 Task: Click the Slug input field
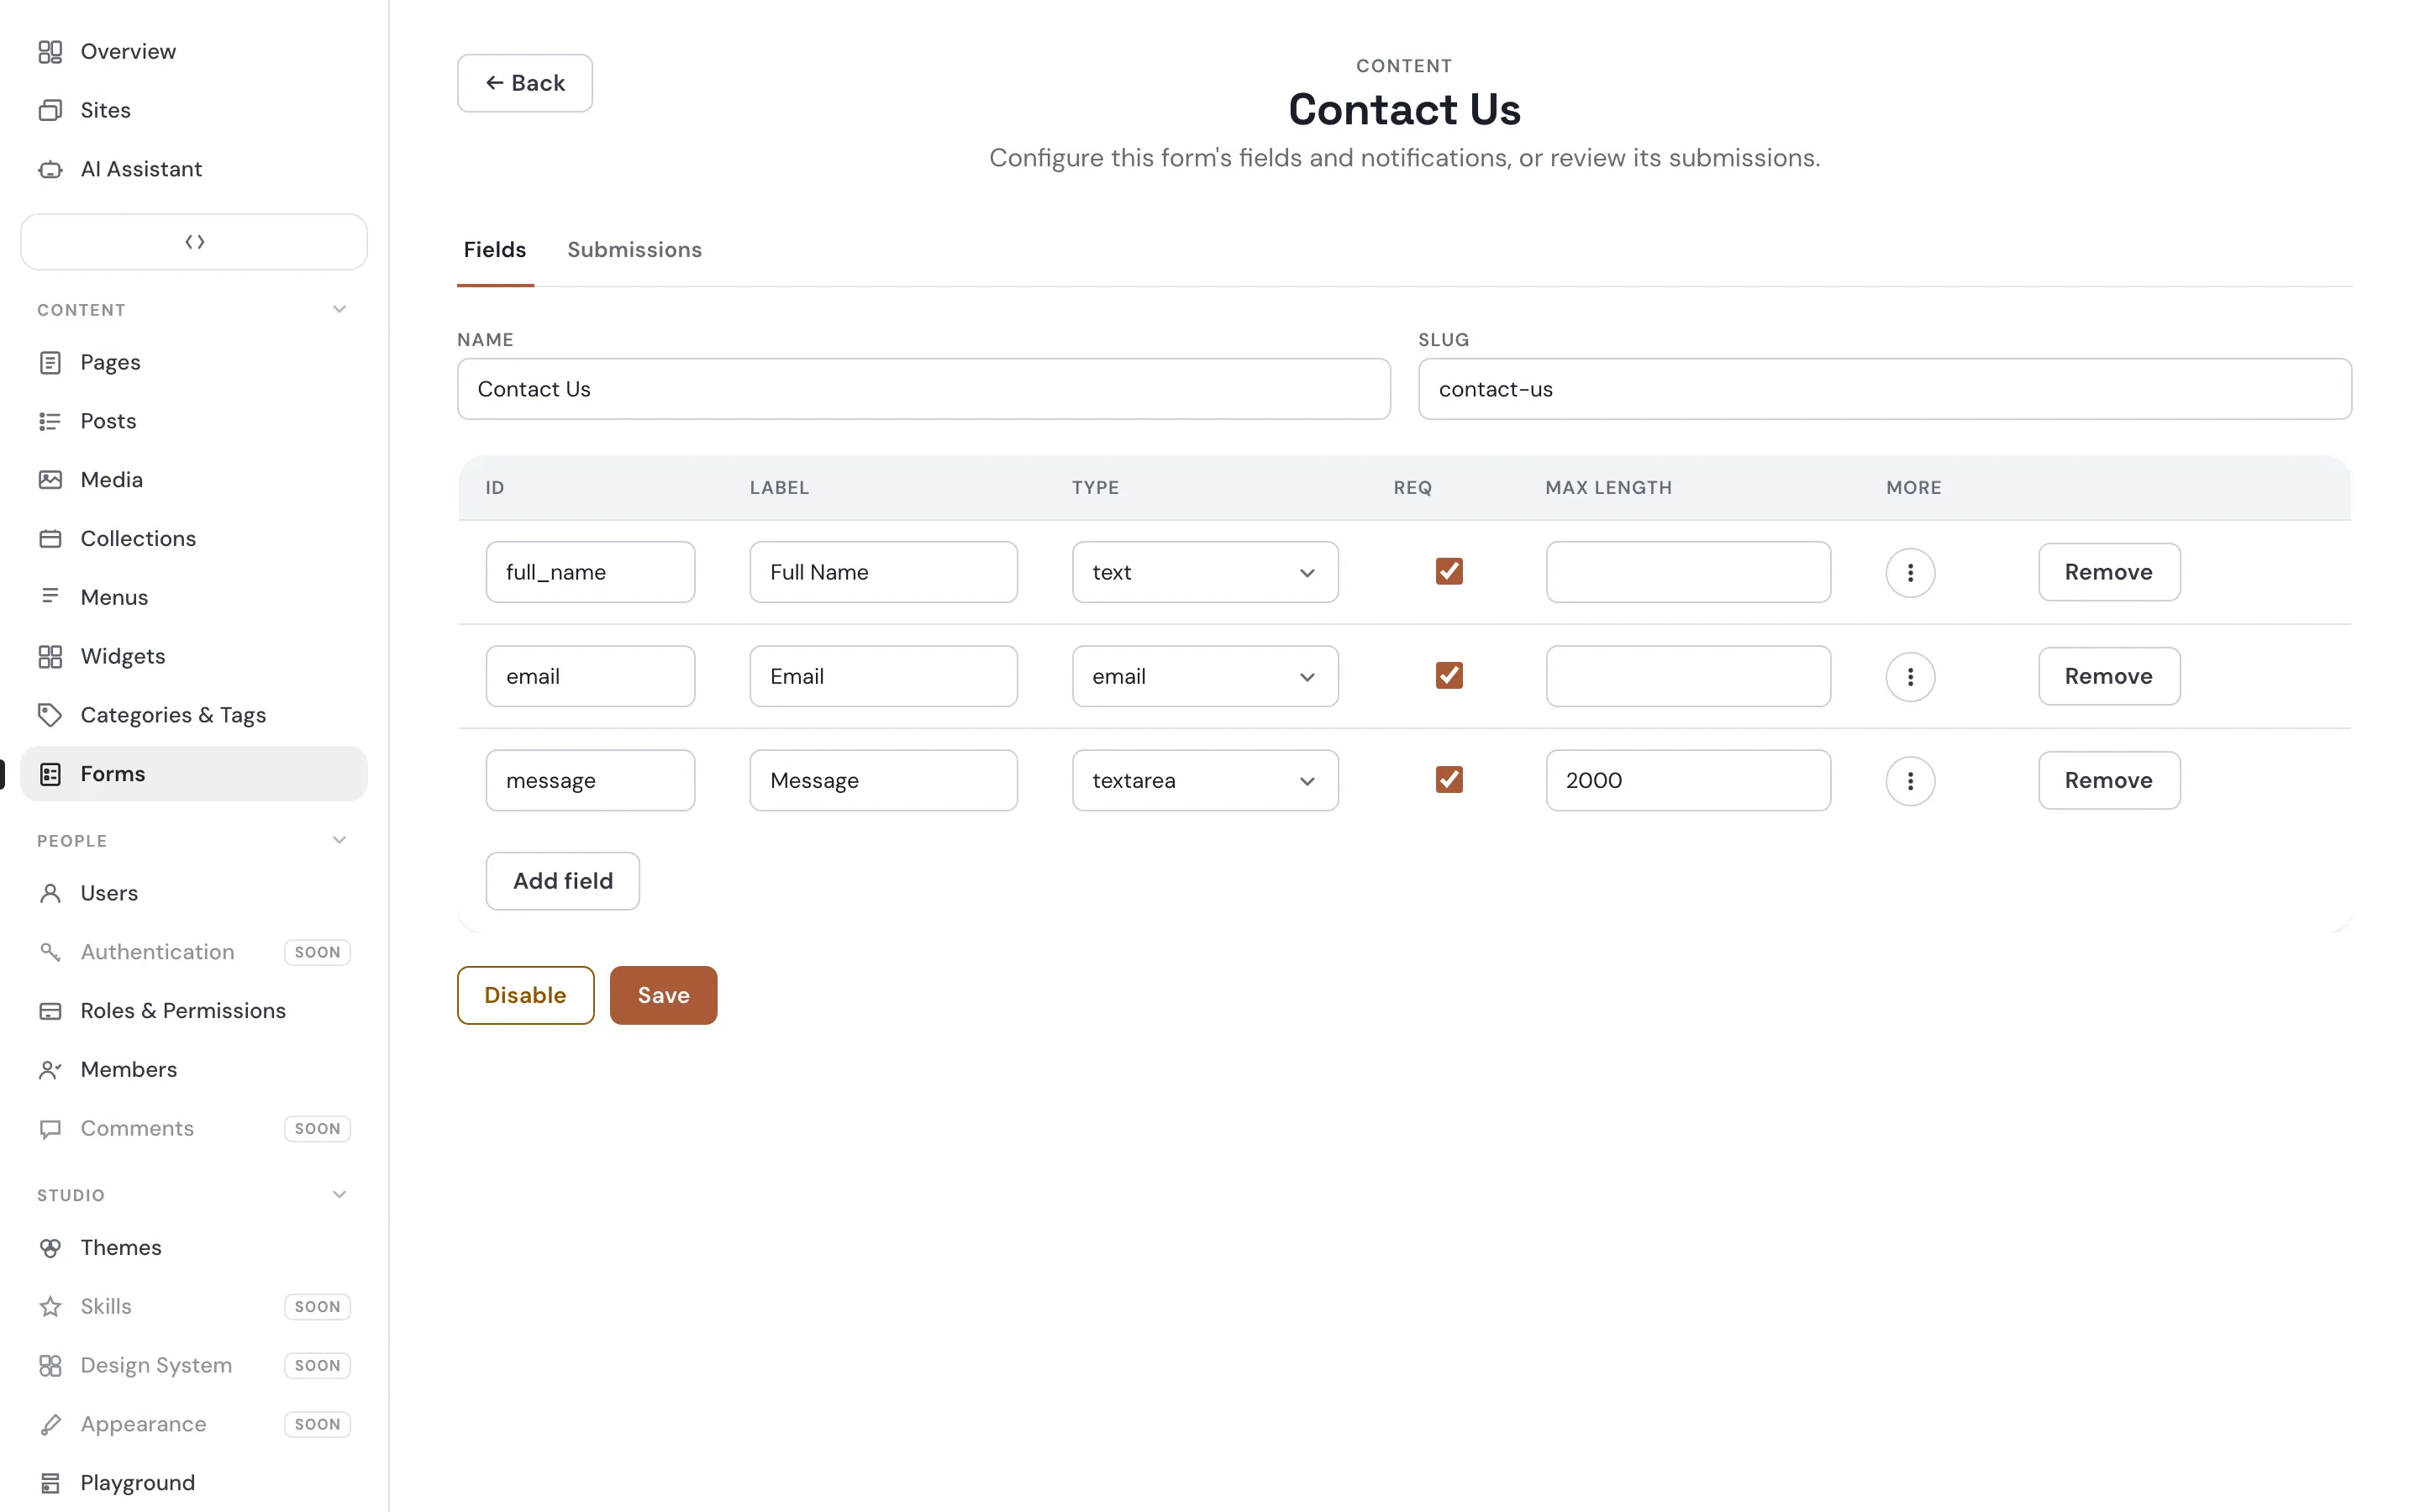1884,389
